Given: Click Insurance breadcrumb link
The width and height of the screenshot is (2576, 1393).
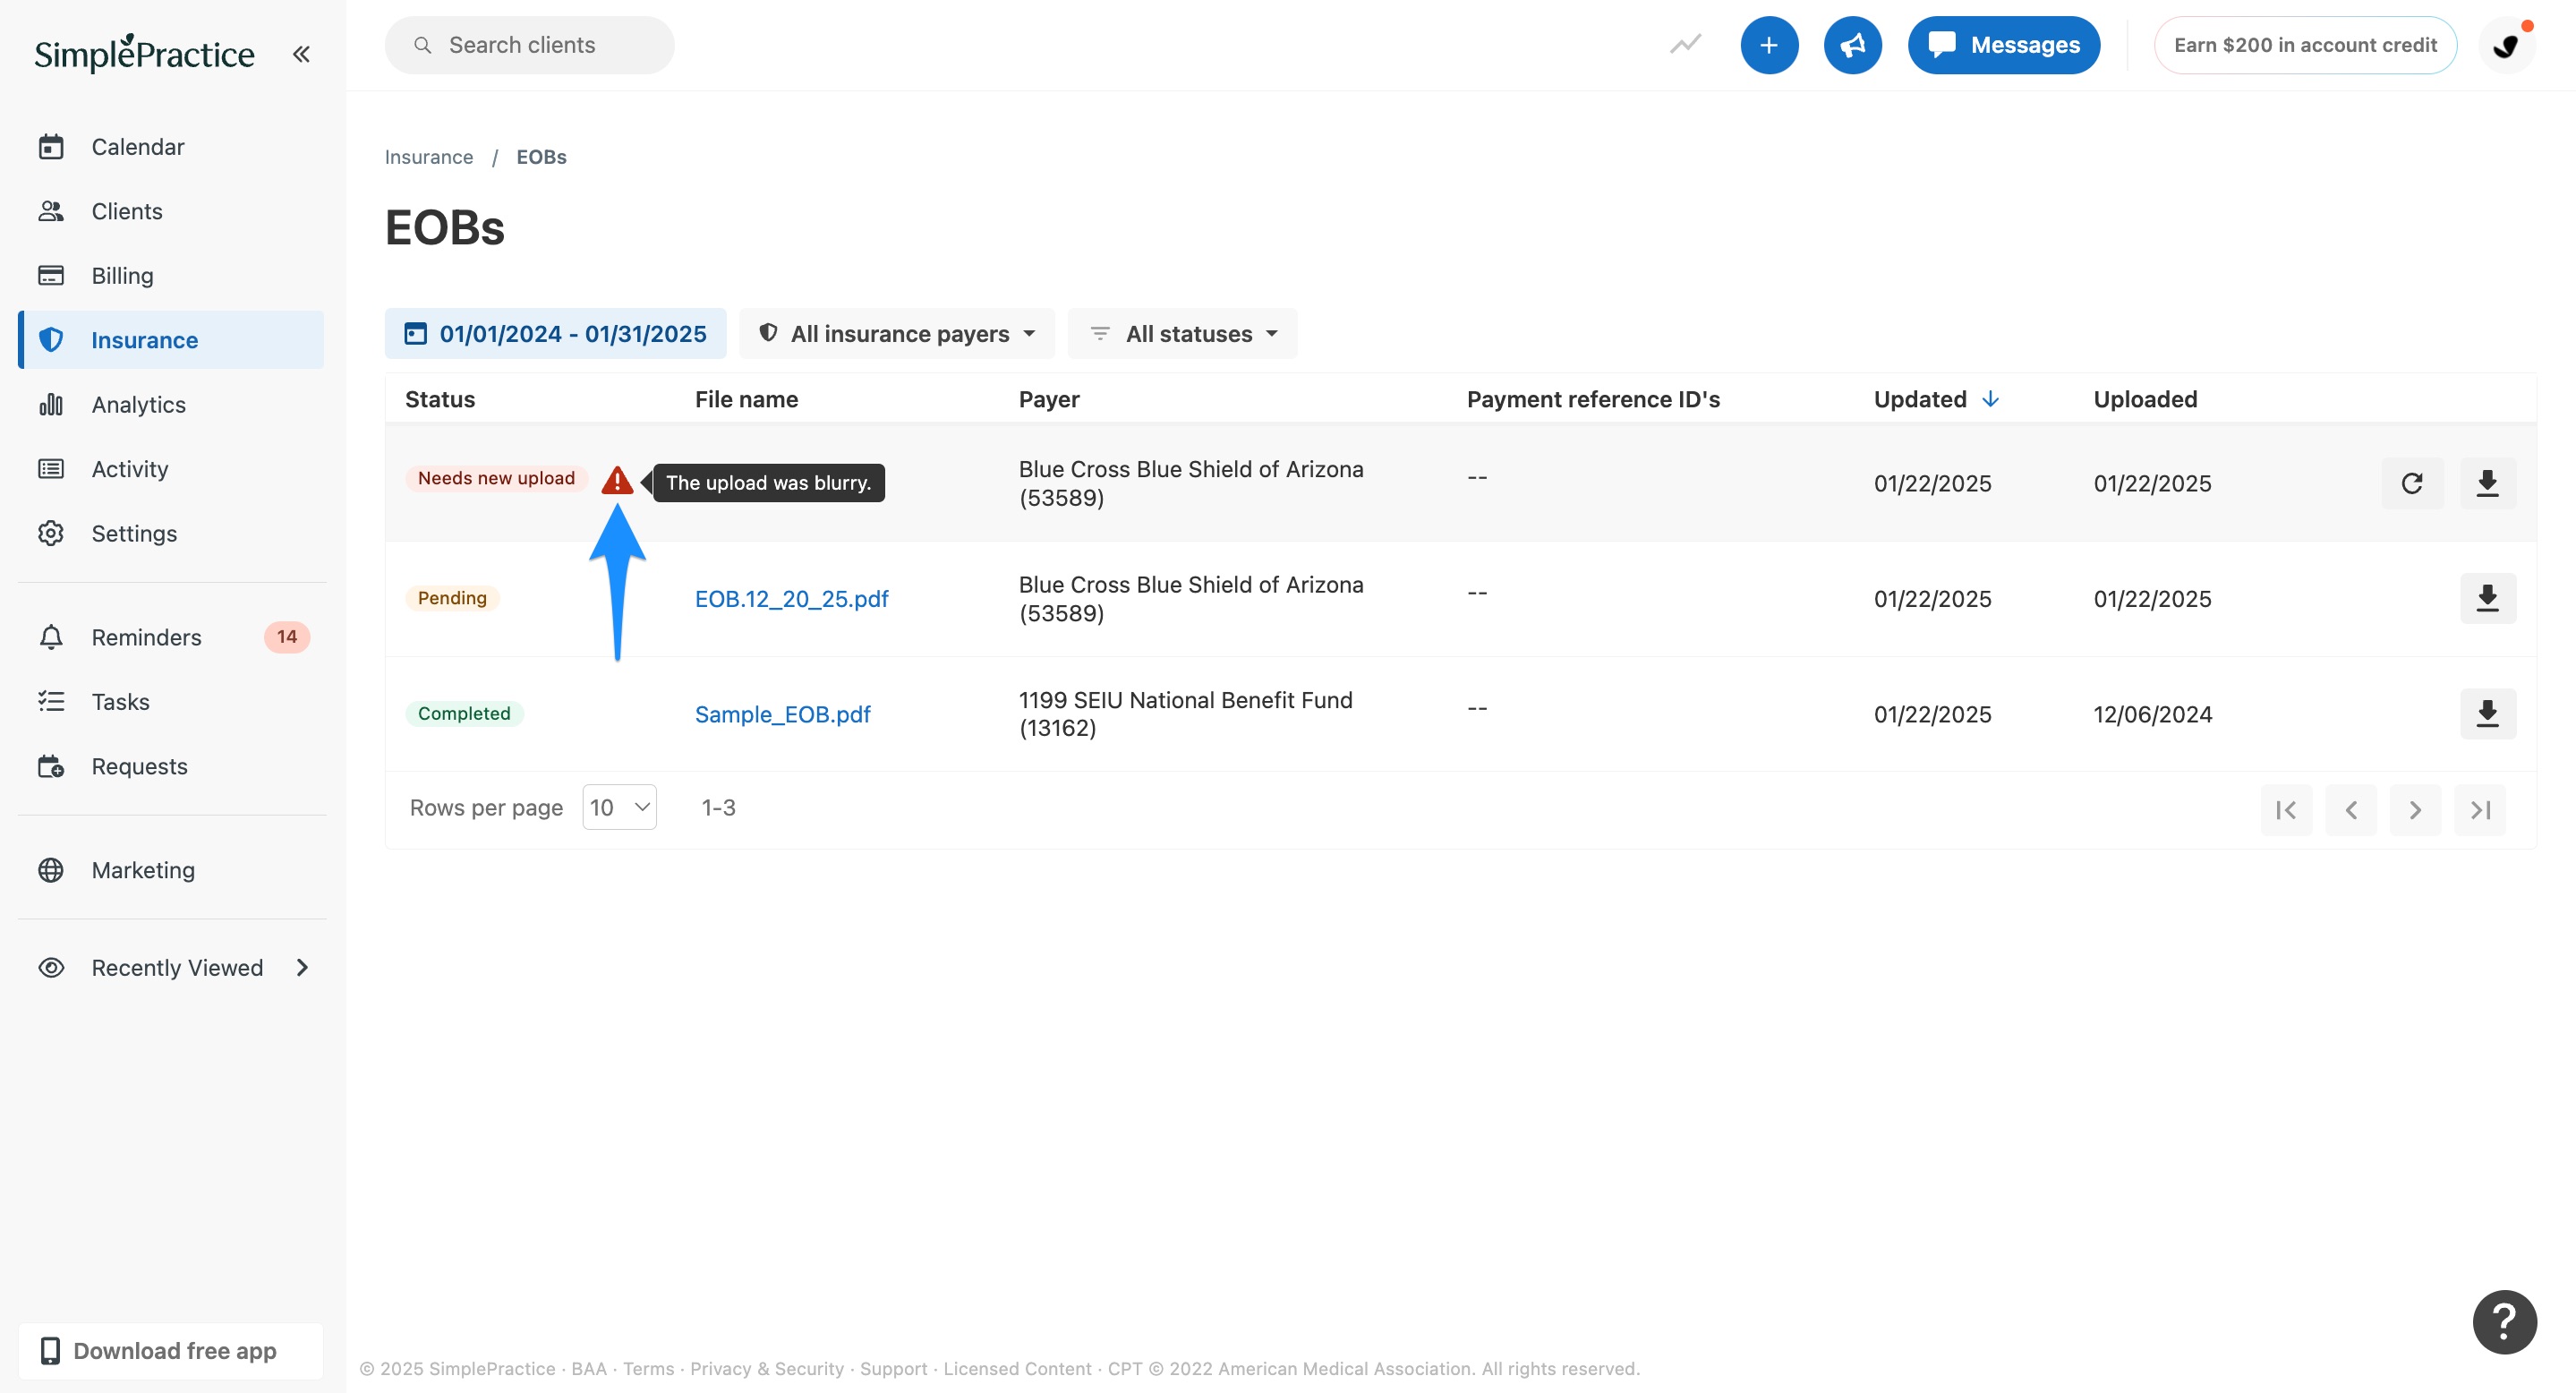Looking at the screenshot, I should tap(429, 157).
